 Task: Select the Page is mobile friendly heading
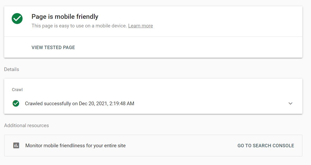pos(65,17)
